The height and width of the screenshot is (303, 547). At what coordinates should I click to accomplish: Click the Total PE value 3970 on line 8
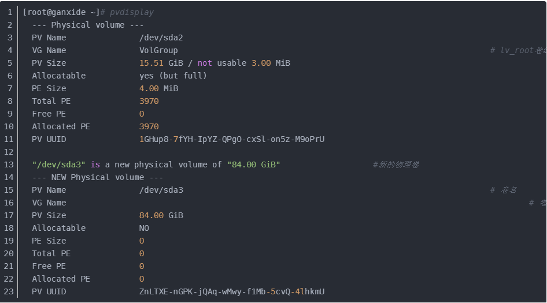149,101
